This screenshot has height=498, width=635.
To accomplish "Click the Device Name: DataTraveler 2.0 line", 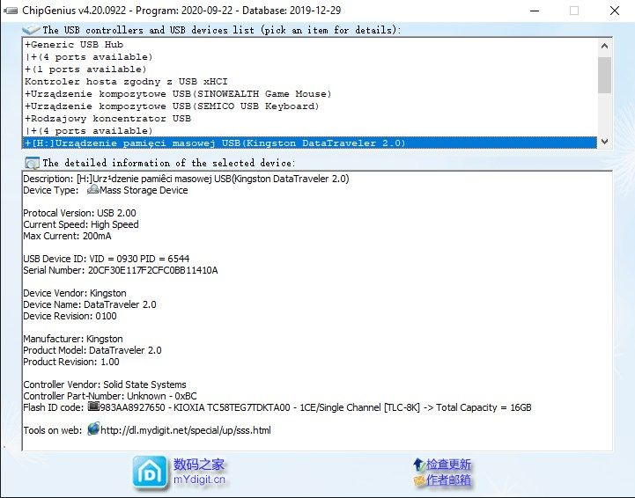I will point(90,304).
